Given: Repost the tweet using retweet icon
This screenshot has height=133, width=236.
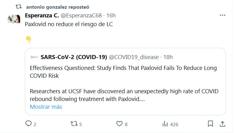Looking at the screenshot, I should pyautogui.click(x=73, y=124).
